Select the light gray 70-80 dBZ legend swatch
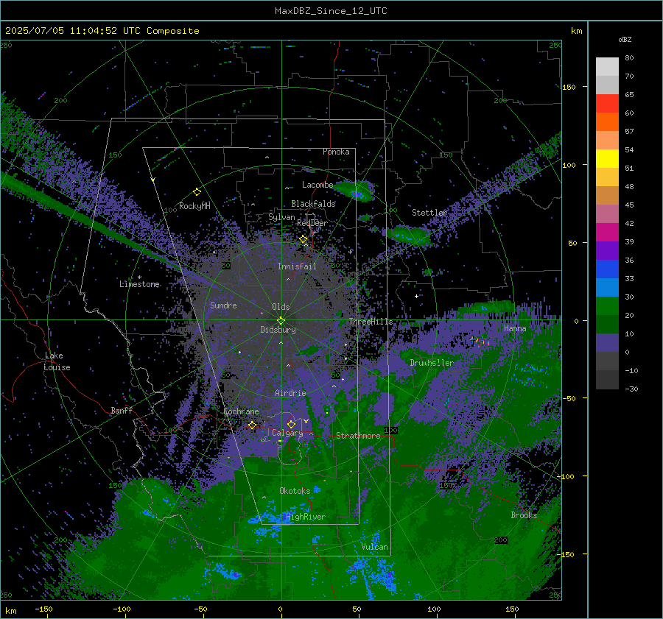Screen dimensions: 663x619 coord(607,66)
